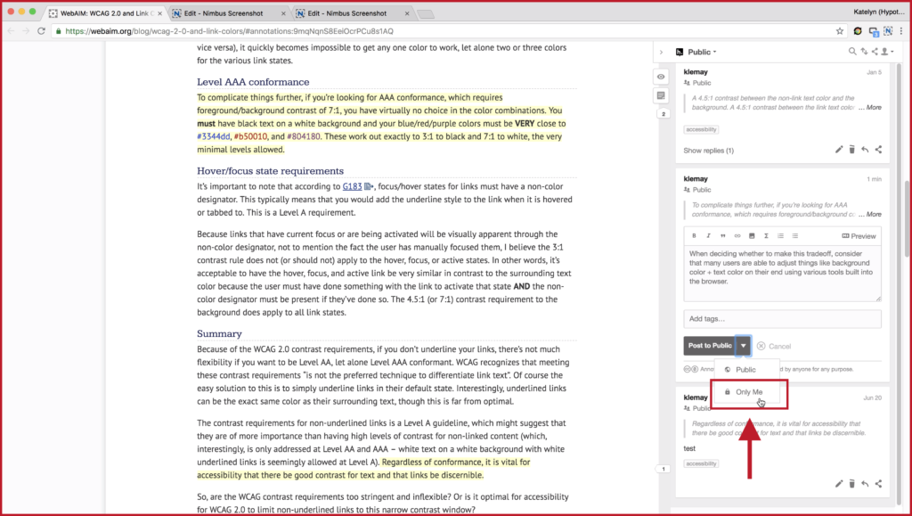The height and width of the screenshot is (516, 912).
Task: Create a new page note with the note icon
Action: tap(661, 95)
